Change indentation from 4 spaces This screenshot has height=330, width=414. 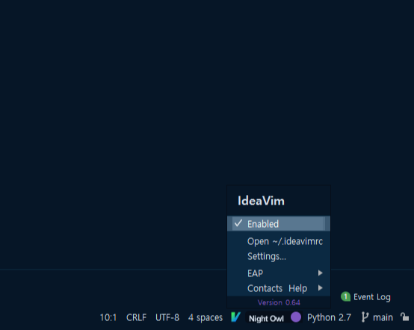(206, 317)
